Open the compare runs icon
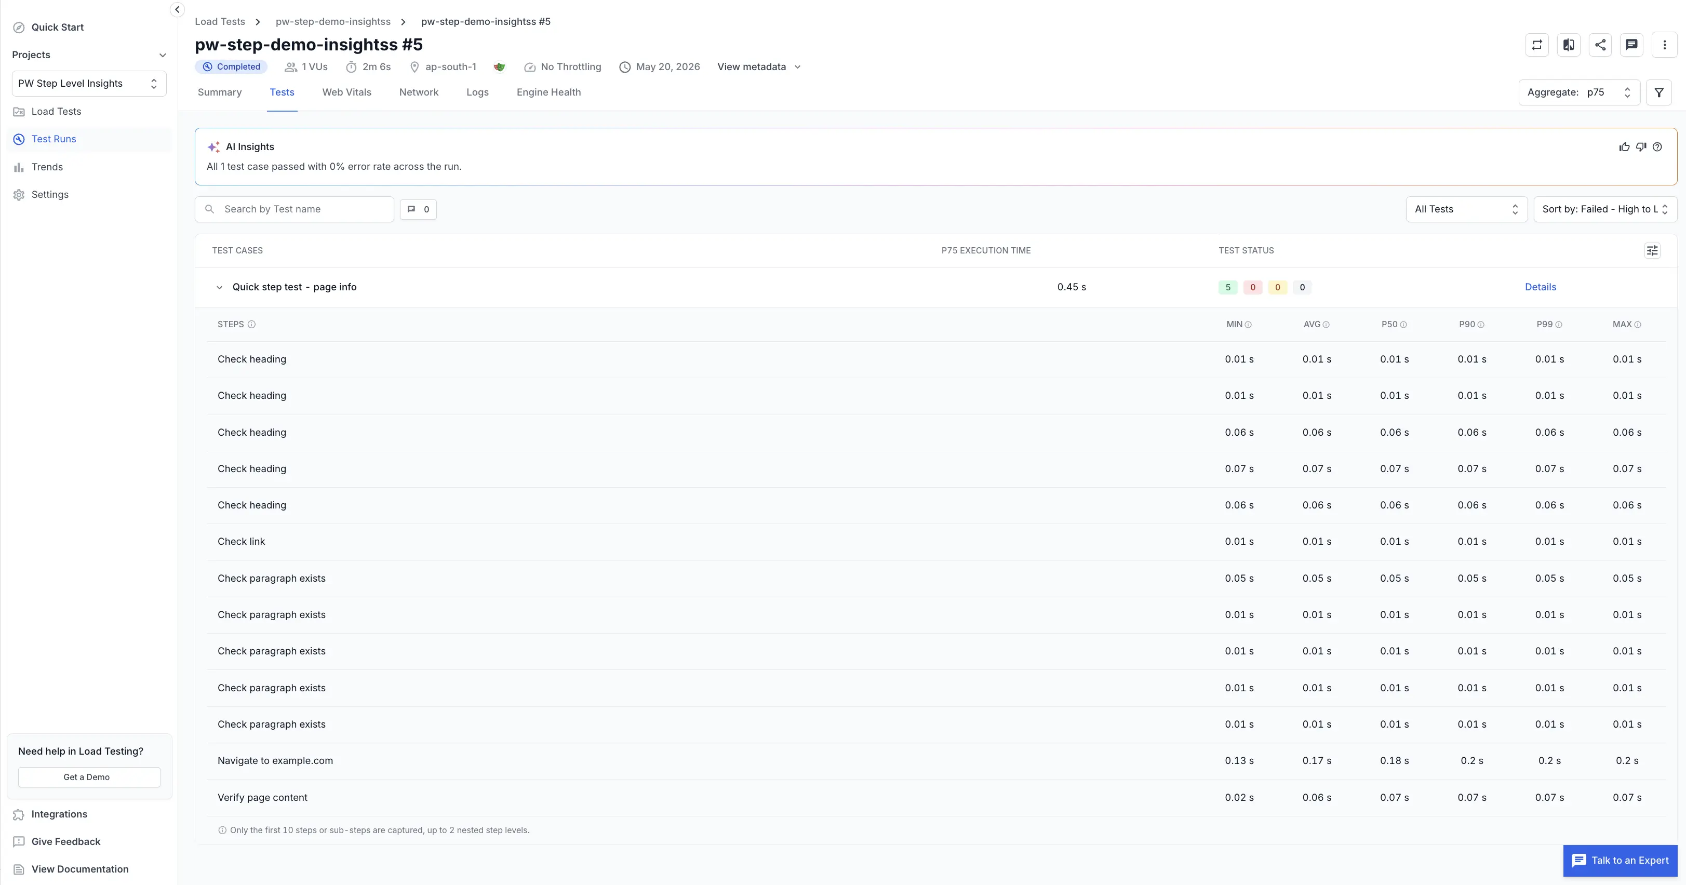 (1569, 45)
